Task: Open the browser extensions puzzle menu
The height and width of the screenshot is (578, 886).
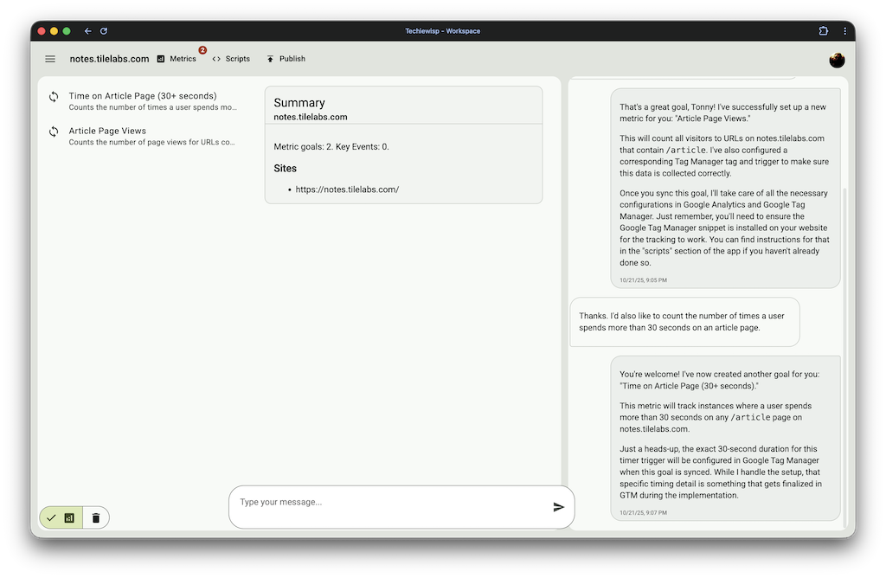Action: tap(822, 30)
